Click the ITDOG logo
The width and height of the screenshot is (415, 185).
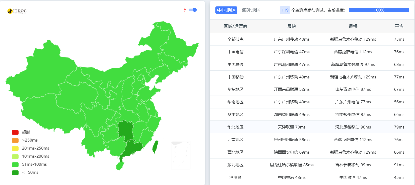17,11
